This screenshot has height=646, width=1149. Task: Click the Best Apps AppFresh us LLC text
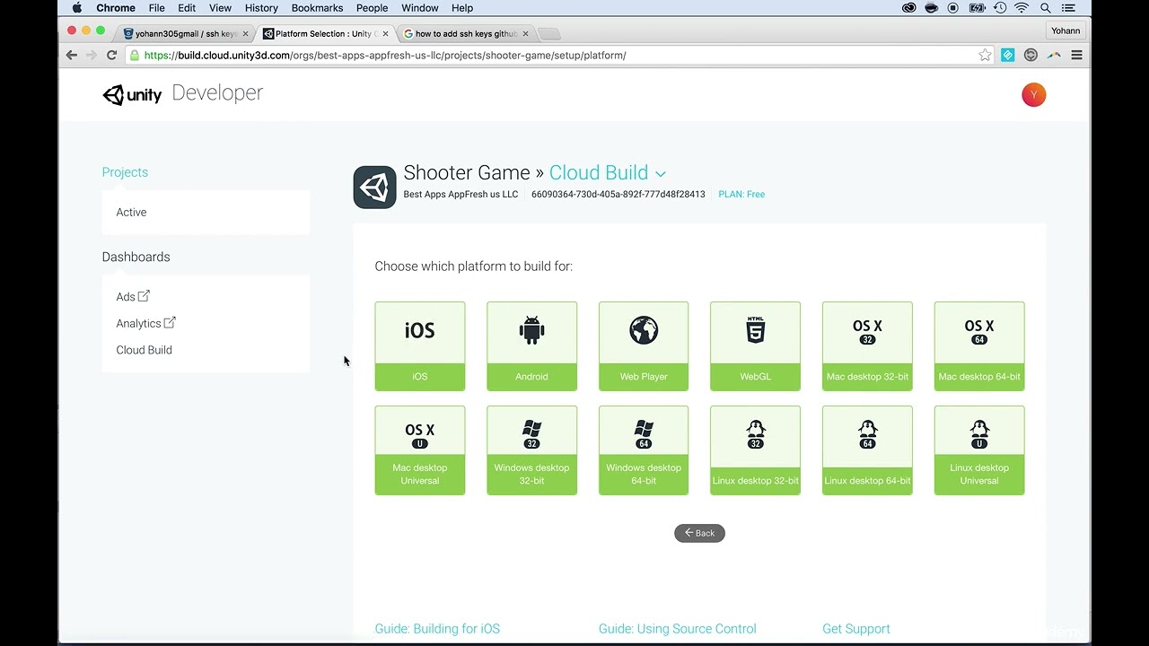click(x=460, y=194)
